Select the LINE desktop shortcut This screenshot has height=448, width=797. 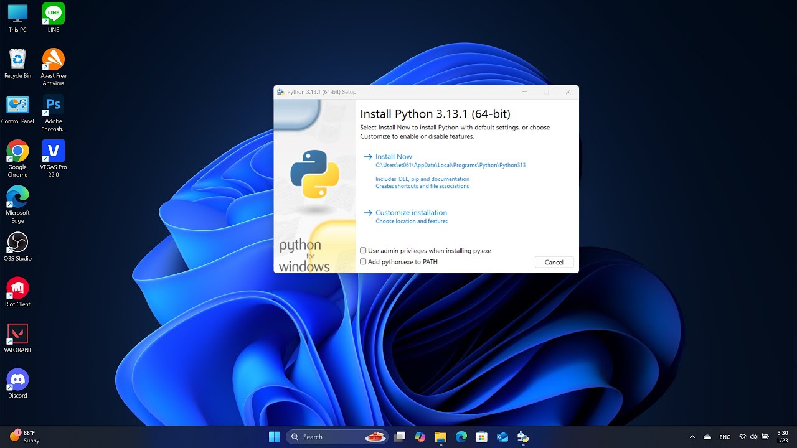[54, 18]
